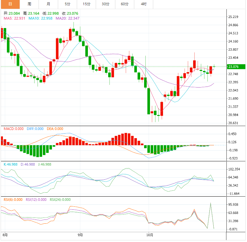Click the MACD indicator label
The width and height of the screenshot is (247, 242).
pos(13,129)
